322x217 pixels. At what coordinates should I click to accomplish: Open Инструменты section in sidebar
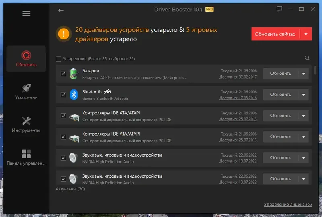[26, 124]
